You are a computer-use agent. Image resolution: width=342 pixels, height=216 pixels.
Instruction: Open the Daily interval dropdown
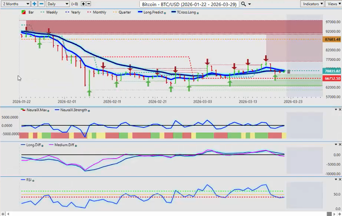point(57,4)
